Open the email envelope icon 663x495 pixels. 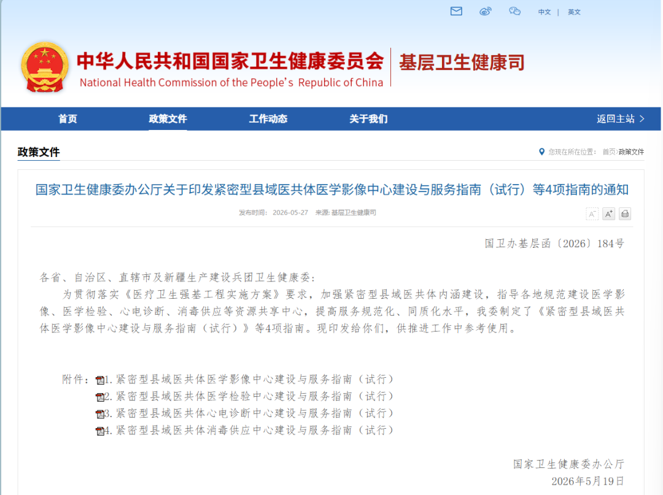[456, 12]
